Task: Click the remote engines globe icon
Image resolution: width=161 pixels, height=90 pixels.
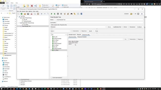Action: [x=138, y=14]
